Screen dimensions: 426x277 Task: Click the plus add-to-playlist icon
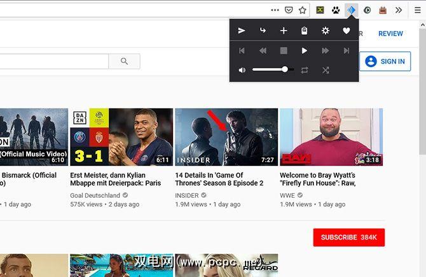point(284,30)
